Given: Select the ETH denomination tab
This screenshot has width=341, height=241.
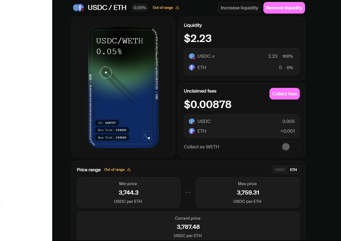Looking at the screenshot, I should [x=293, y=170].
